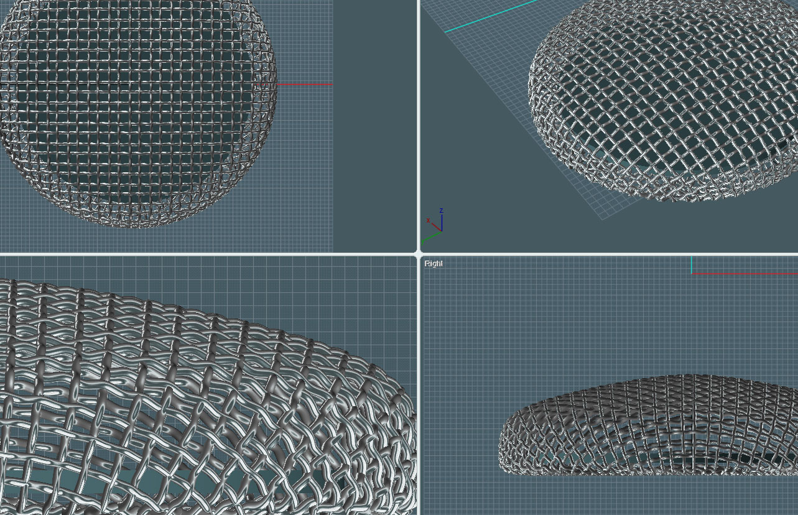Select the wire mesh in the perspective viewport
Image resolution: width=798 pixels, height=515 pixels.
click(x=663, y=100)
